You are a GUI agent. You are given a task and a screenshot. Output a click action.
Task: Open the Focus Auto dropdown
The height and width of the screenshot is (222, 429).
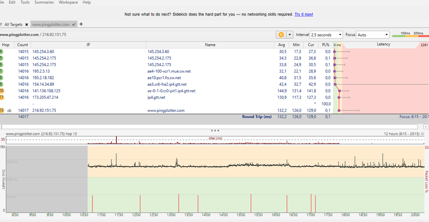pyautogui.click(x=373, y=35)
